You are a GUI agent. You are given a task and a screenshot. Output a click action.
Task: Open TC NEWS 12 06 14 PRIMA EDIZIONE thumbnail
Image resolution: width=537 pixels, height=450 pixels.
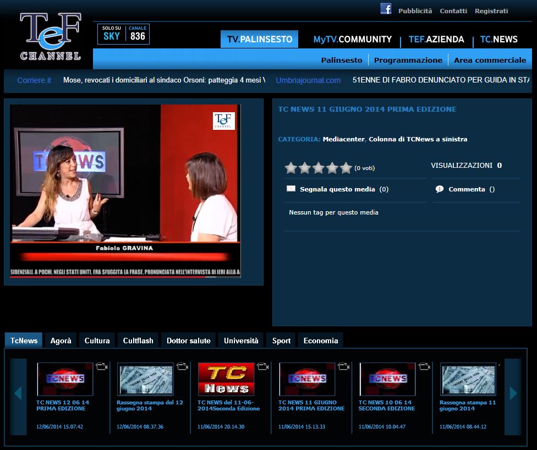coord(65,379)
